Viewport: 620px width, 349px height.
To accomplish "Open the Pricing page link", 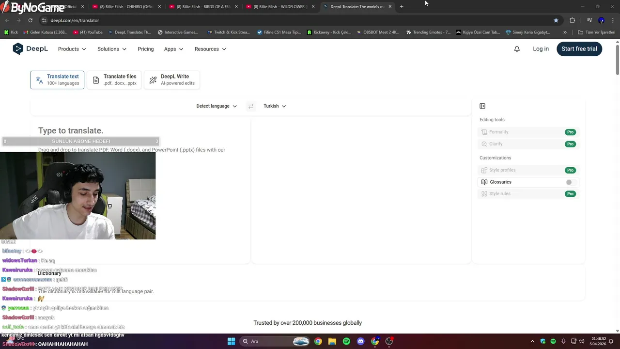I will 146,49.
